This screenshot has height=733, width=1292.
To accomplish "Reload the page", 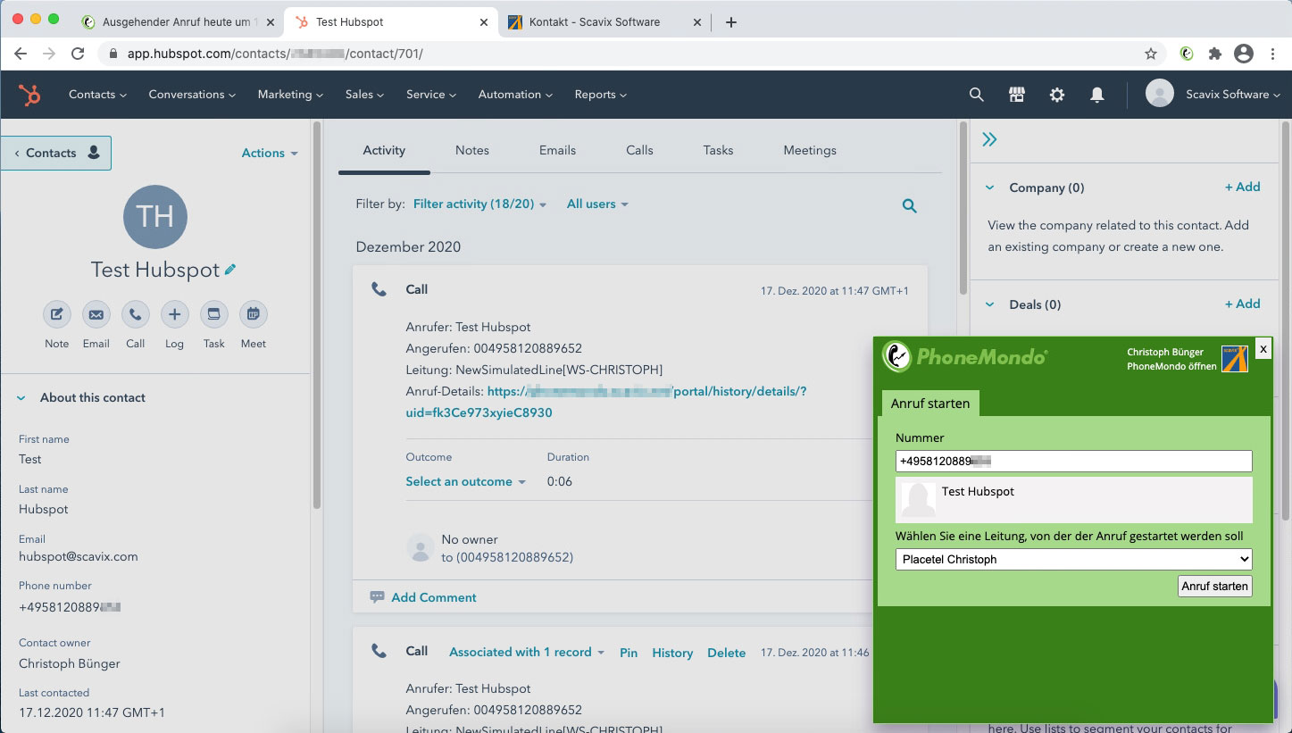I will [x=78, y=54].
